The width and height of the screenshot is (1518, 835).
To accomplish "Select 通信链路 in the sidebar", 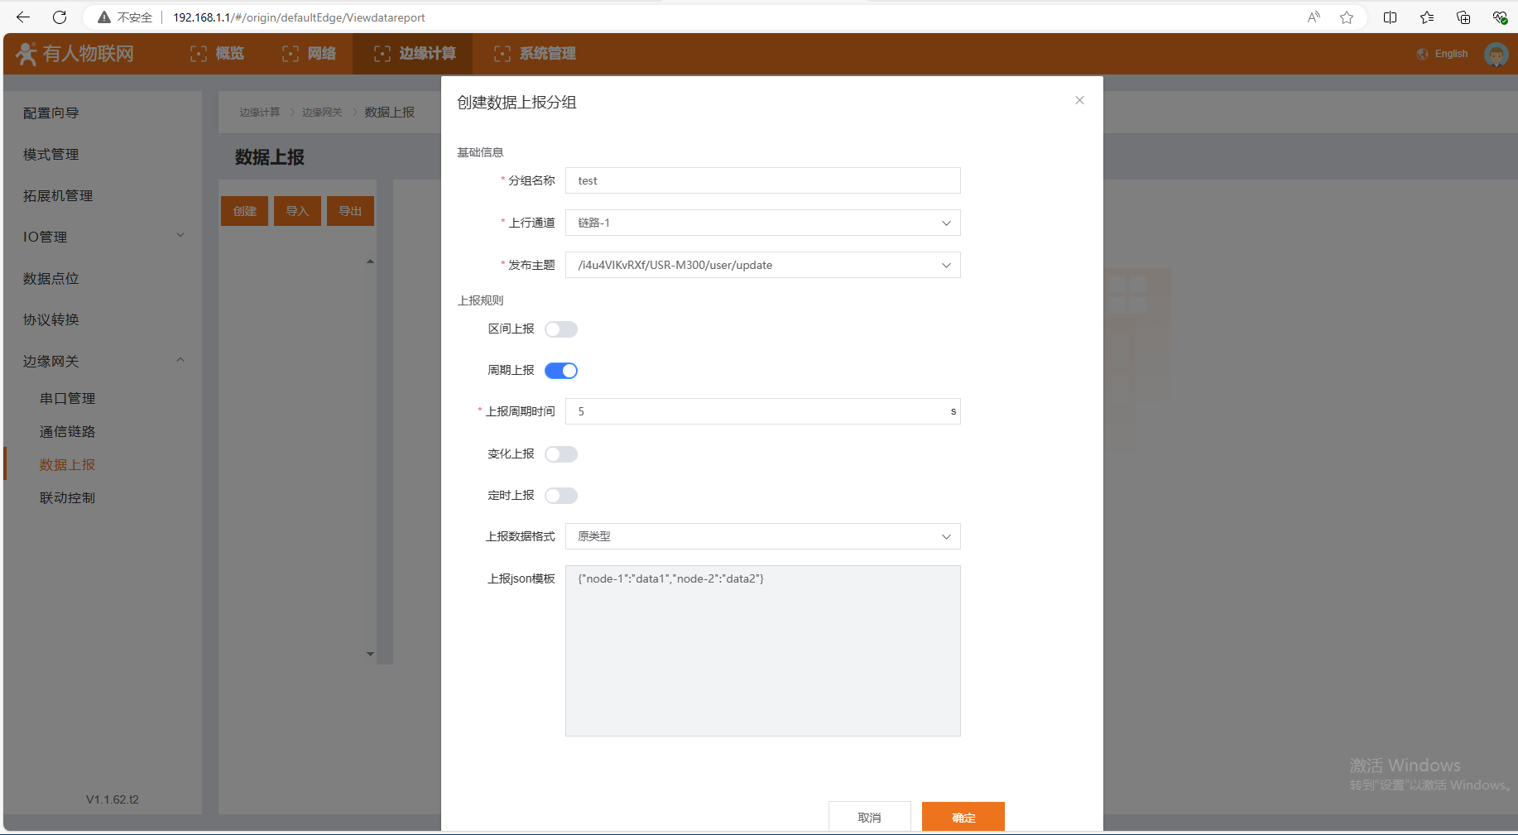I will [x=68, y=432].
